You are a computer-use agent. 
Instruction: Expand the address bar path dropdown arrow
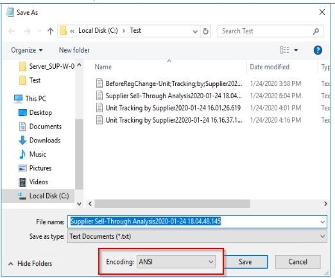point(195,31)
